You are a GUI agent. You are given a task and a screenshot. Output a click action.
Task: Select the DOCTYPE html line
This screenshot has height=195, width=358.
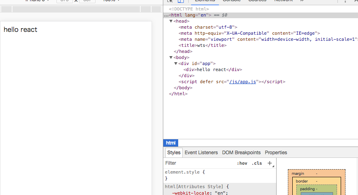(189, 9)
